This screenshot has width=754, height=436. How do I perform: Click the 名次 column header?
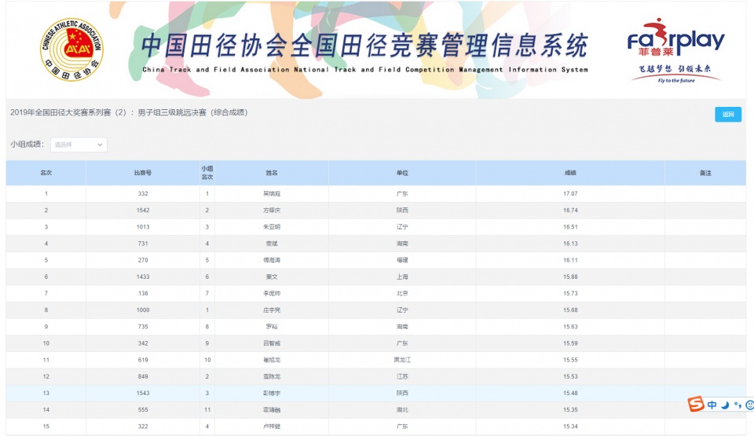(x=46, y=172)
